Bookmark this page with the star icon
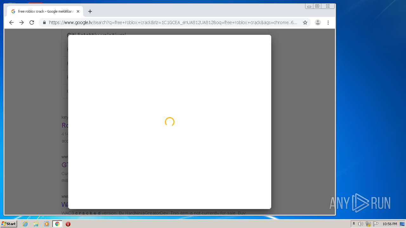Screen dimensions: 406x228 point(305,22)
